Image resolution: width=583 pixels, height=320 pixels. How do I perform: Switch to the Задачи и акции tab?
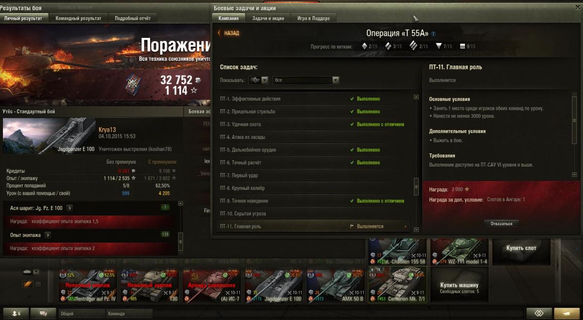(268, 18)
